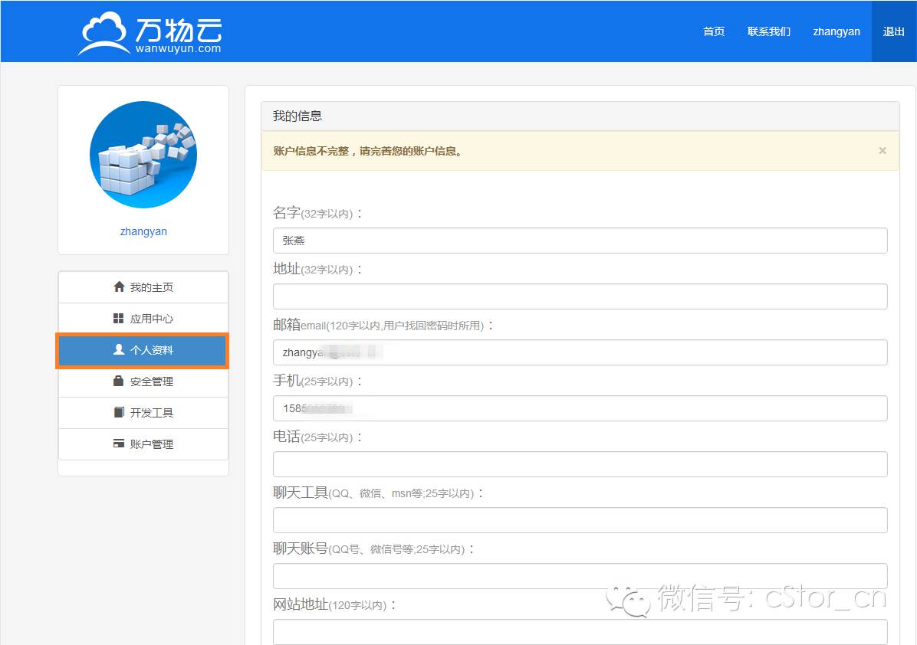Switch to 安全管理 in the sidebar
This screenshot has width=917, height=645.
coord(152,381)
